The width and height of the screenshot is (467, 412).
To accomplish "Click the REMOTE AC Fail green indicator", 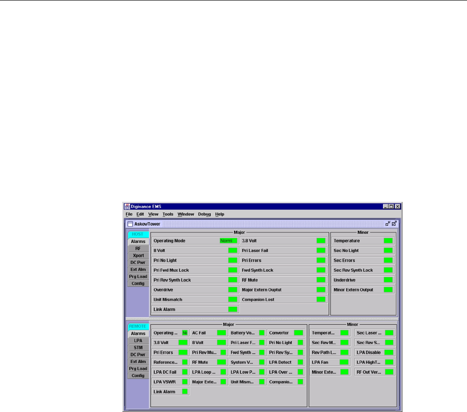I will 221,333.
